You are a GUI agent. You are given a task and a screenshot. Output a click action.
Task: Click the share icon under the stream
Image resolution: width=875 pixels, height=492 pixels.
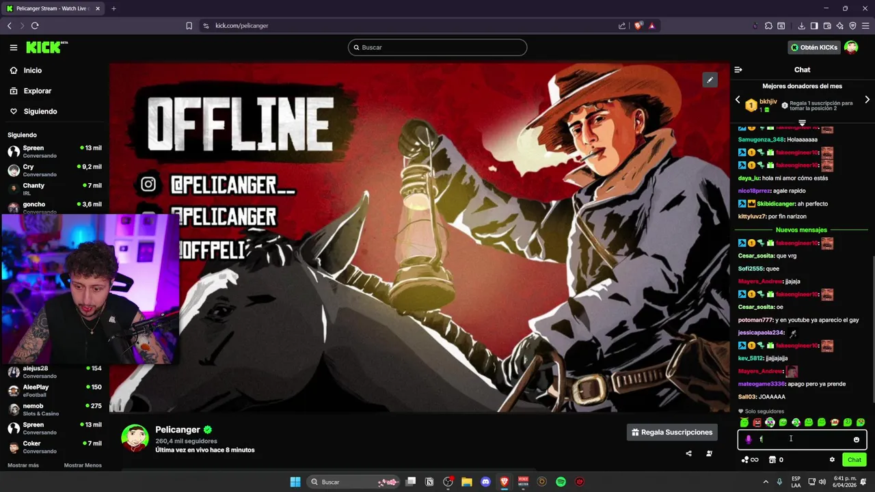point(688,454)
